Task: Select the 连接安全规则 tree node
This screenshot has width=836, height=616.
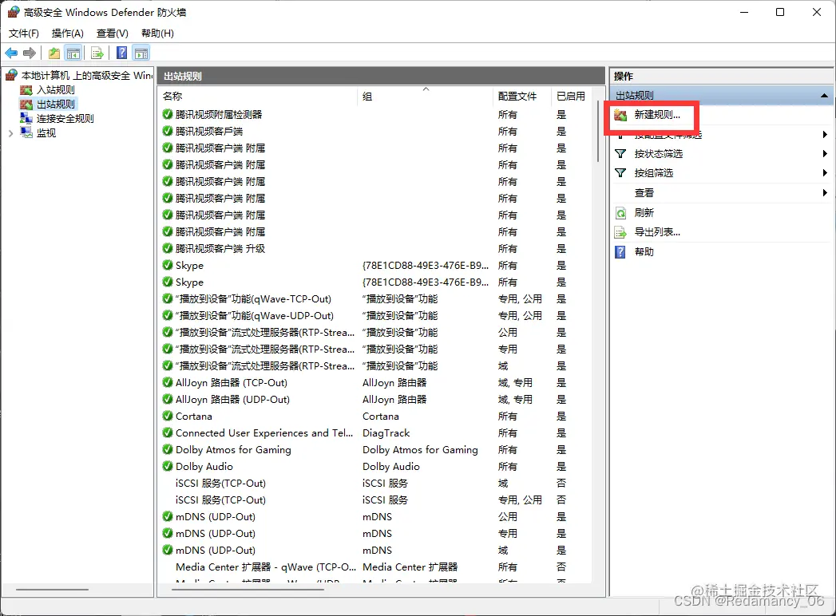Action: (65, 118)
